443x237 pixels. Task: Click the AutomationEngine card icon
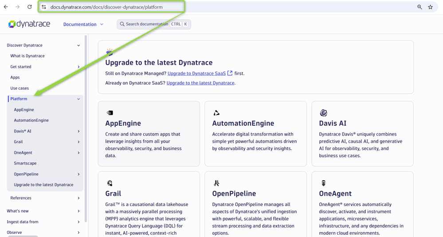216,113
